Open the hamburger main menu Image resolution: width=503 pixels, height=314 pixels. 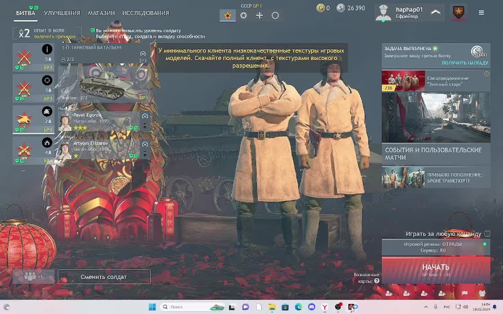(x=481, y=13)
